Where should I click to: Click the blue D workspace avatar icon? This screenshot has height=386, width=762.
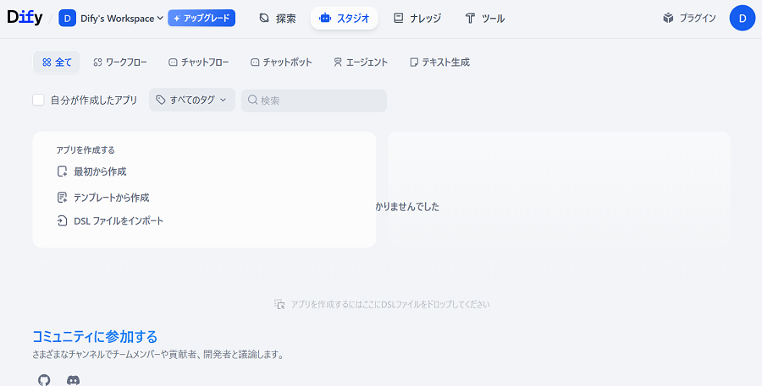(67, 19)
